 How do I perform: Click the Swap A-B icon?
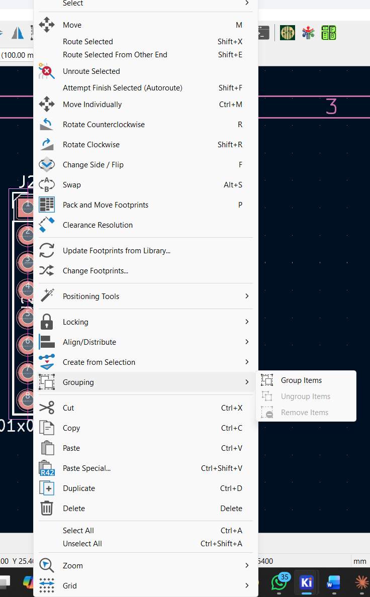pos(46,184)
